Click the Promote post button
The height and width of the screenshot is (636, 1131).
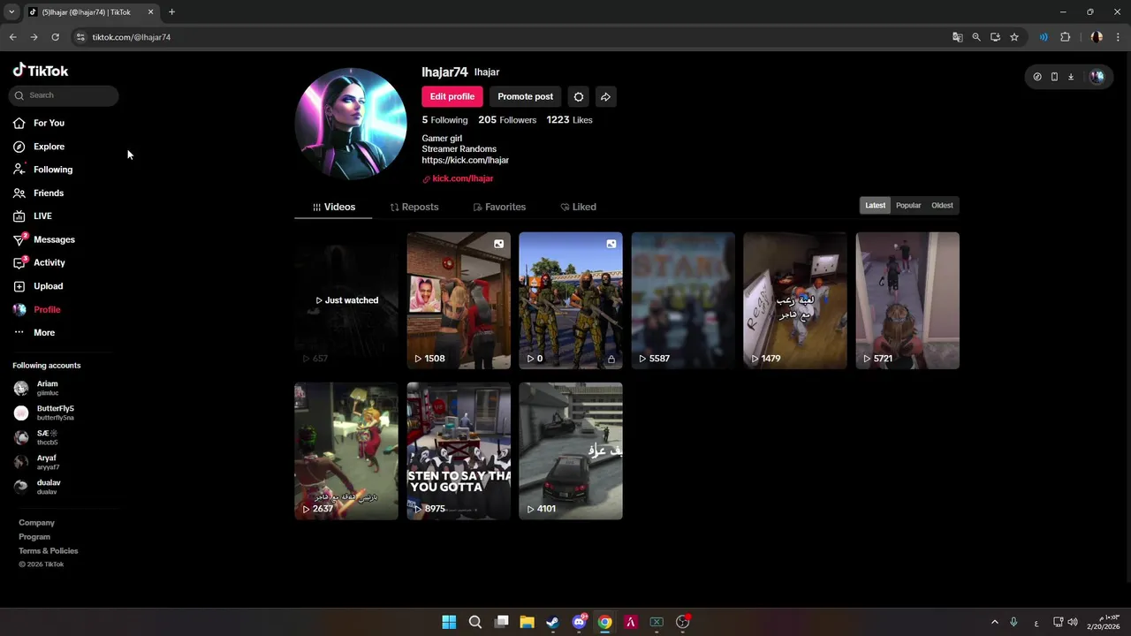tap(525, 96)
